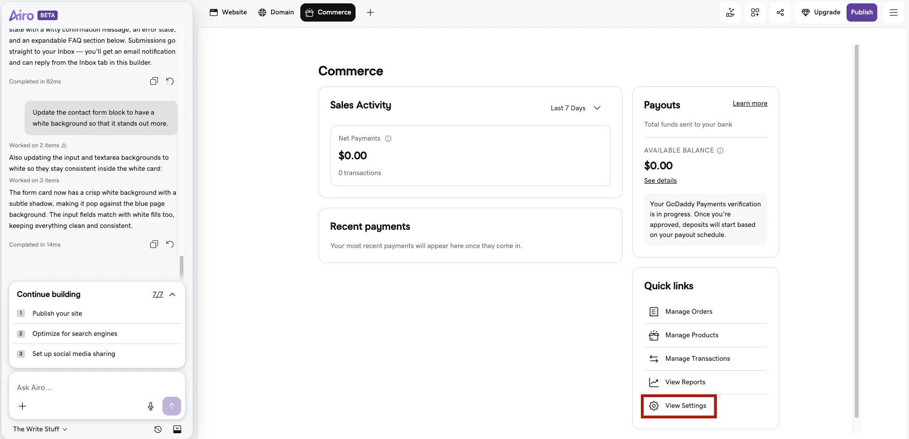This screenshot has height=439, width=909.
Task: Click the microphone voice input icon
Action: point(150,406)
